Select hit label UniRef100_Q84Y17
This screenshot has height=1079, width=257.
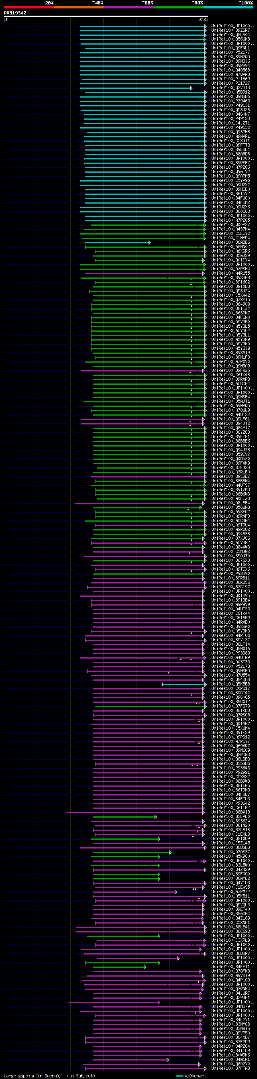coord(230,428)
